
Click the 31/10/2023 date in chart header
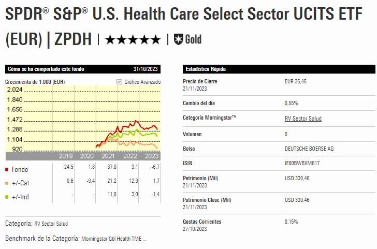pyautogui.click(x=147, y=69)
